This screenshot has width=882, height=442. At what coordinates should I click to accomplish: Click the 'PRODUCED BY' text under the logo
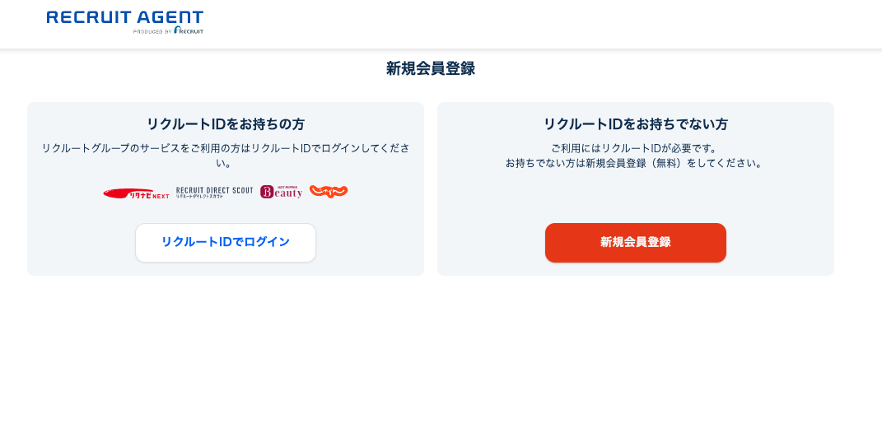click(152, 31)
